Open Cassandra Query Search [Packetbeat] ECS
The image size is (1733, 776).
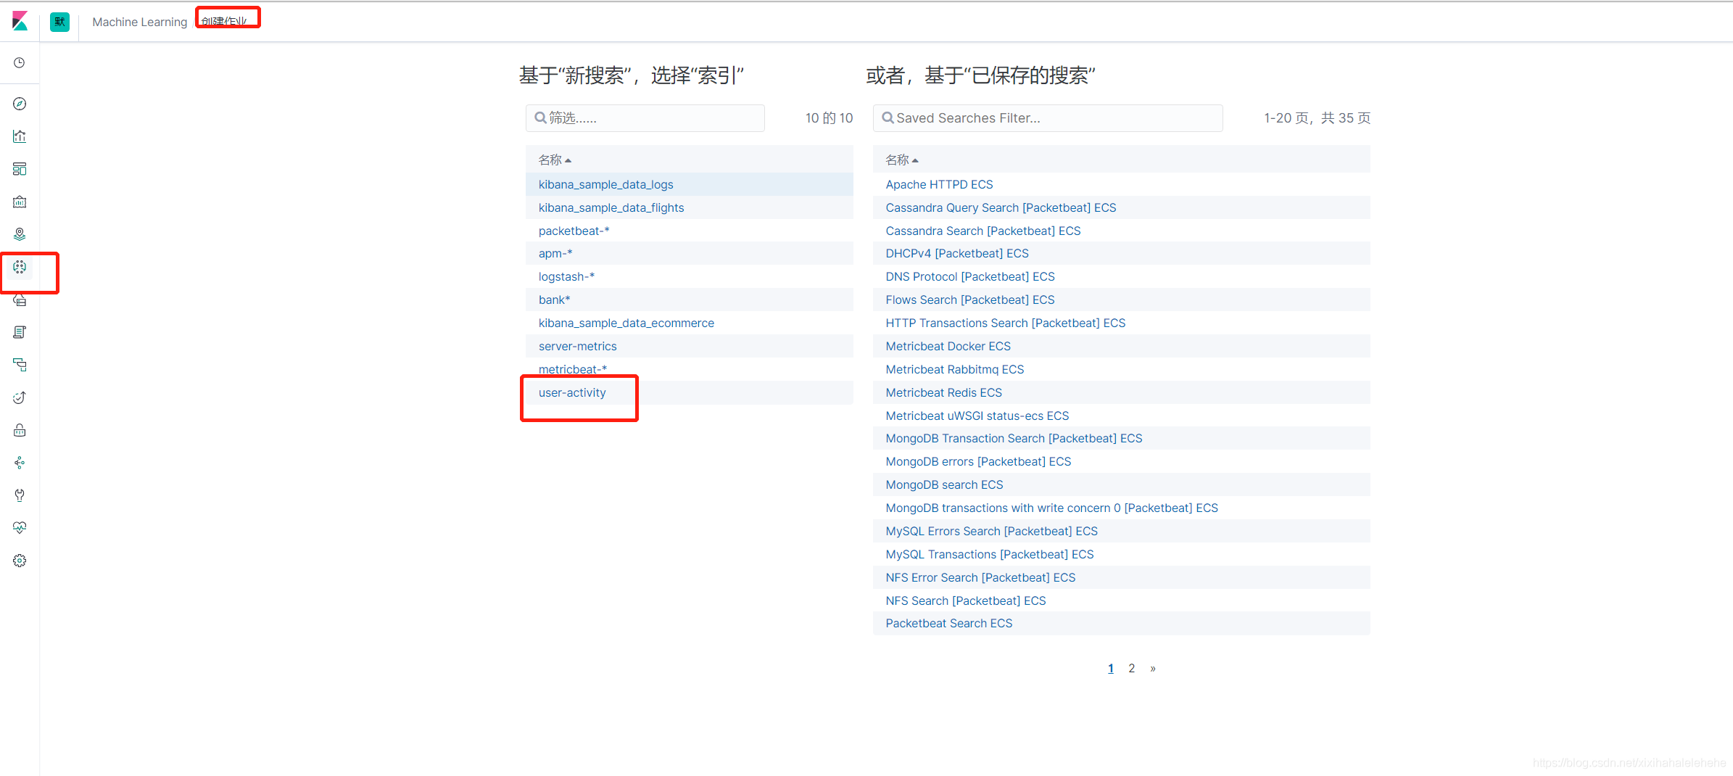click(x=1001, y=207)
